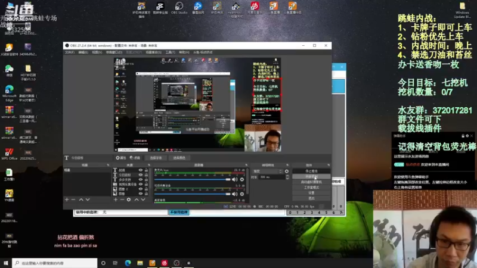Mute the second mixer track speaker icon
Viewport: 477px width, 268px height.
click(x=234, y=194)
